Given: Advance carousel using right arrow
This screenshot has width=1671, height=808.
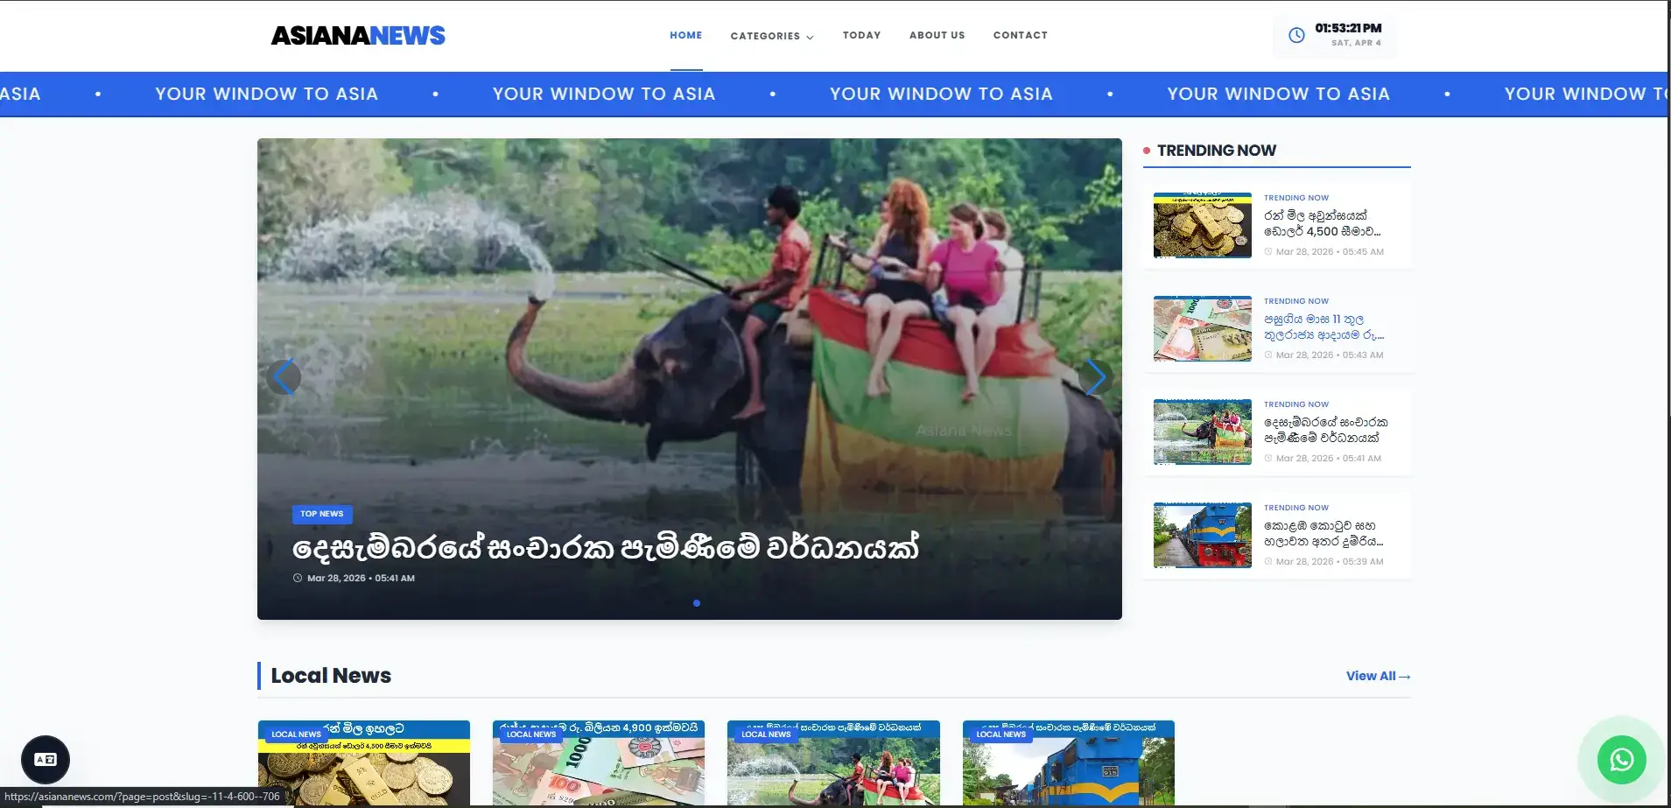Looking at the screenshot, I should click(1095, 377).
